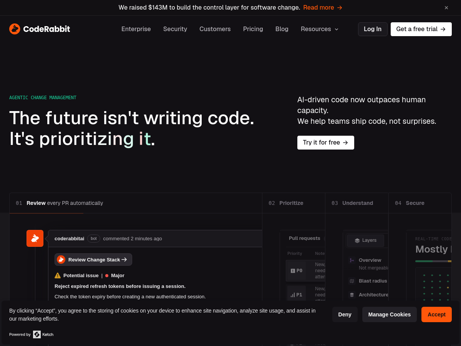Click Get a free trial button
461x346 pixels.
point(421,29)
